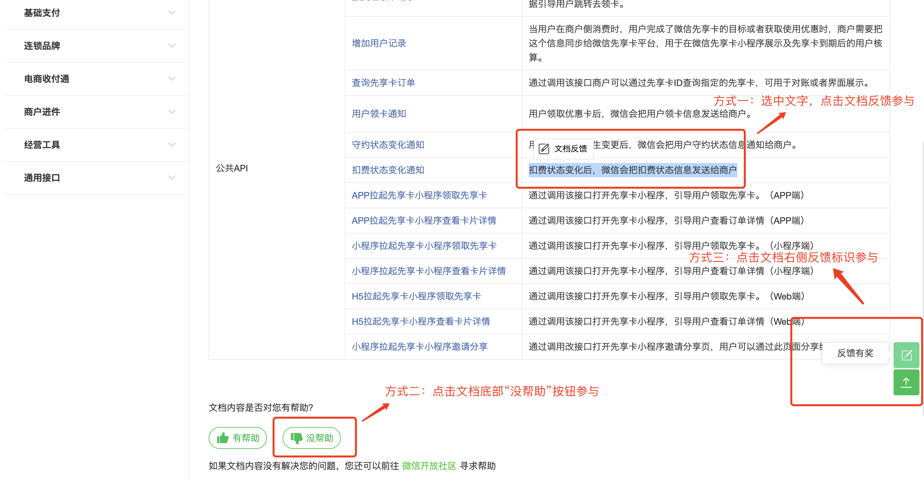This screenshot has width=924, height=480.
Task: Click the highlighted 扣费状态变化后 description text
Action: coord(632,170)
